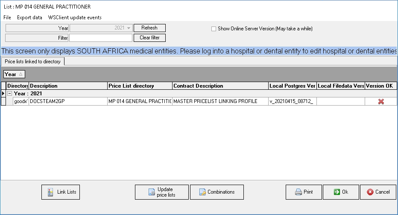
Task: Select the MP 014 GENERAL PRACTITIONER price list cell
Action: tap(140, 101)
